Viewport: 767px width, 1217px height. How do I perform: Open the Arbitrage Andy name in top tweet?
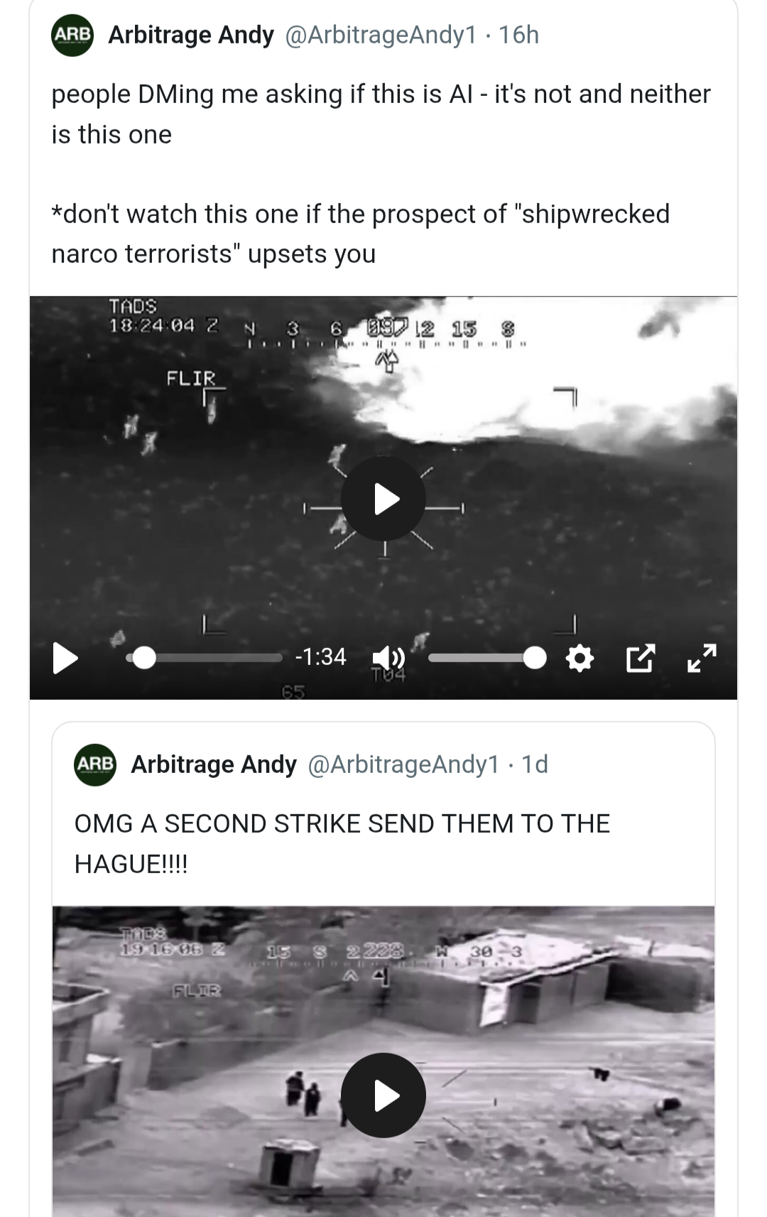(x=191, y=35)
